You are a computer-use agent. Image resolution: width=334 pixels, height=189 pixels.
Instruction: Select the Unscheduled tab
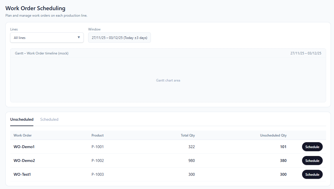(x=22, y=119)
